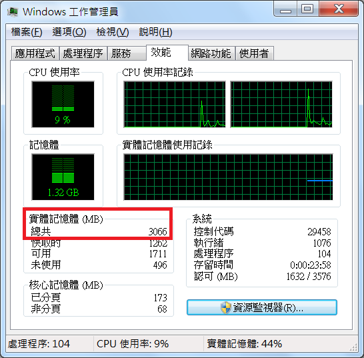Click the shield icon on 資源監視器 button
Viewport: 364px width, 358px height.
click(225, 307)
